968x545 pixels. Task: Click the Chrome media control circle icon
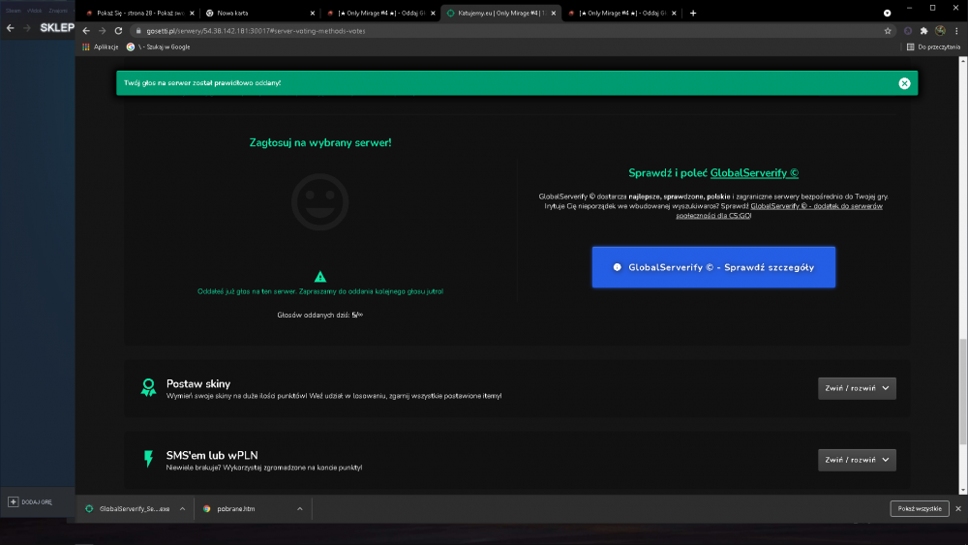coord(887,13)
